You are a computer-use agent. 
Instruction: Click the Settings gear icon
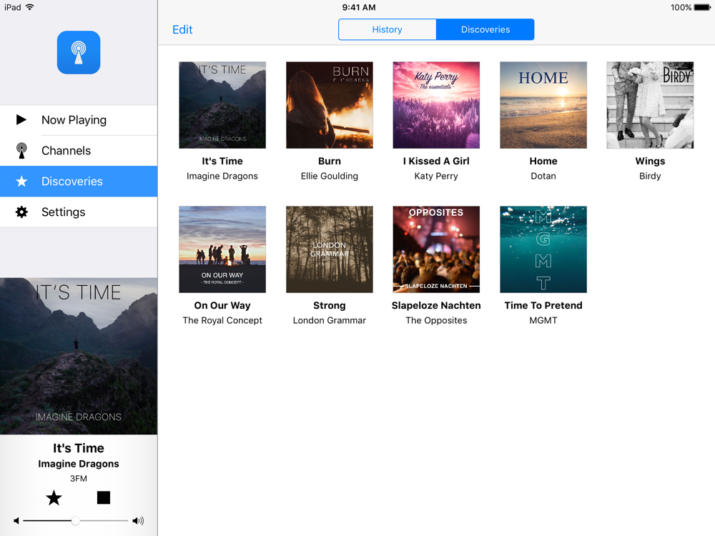coord(21,212)
